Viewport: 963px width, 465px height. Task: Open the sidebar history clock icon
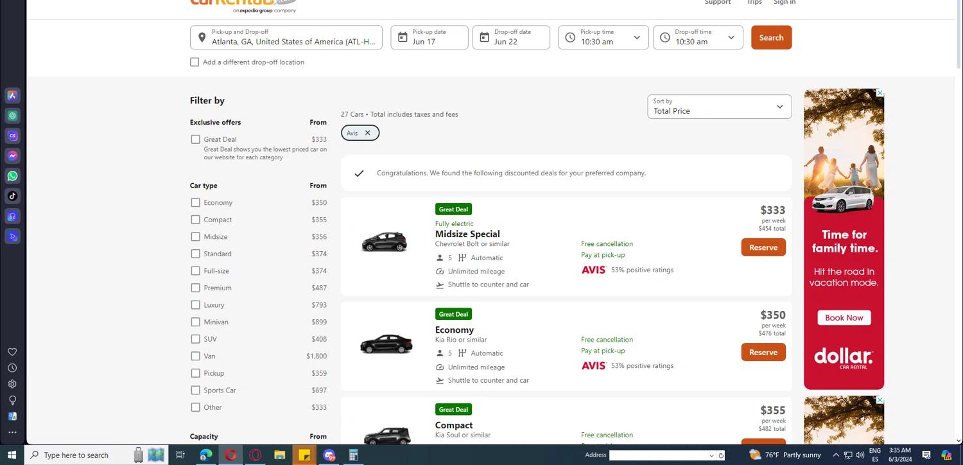[x=12, y=368]
